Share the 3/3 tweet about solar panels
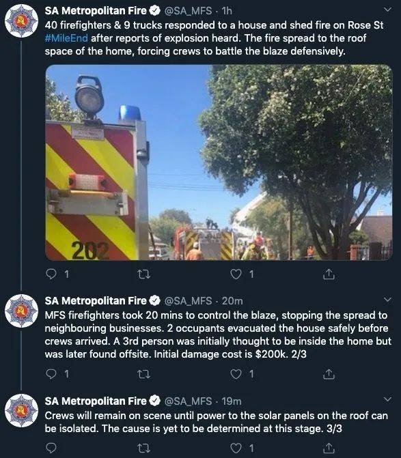Viewport: 401px width, 458px height. coord(329,448)
